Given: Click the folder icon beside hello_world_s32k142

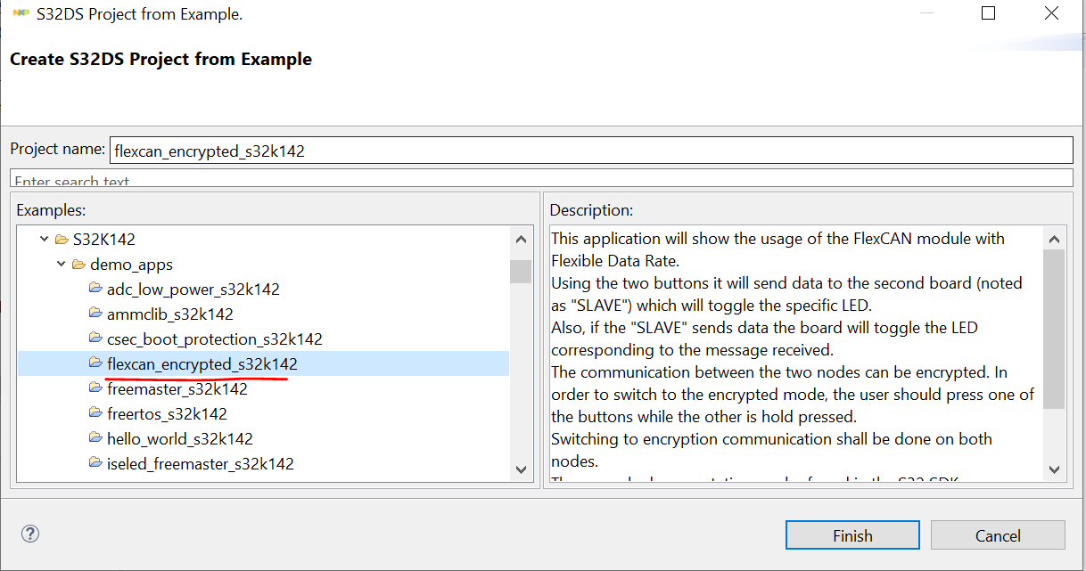Looking at the screenshot, I should [x=95, y=438].
